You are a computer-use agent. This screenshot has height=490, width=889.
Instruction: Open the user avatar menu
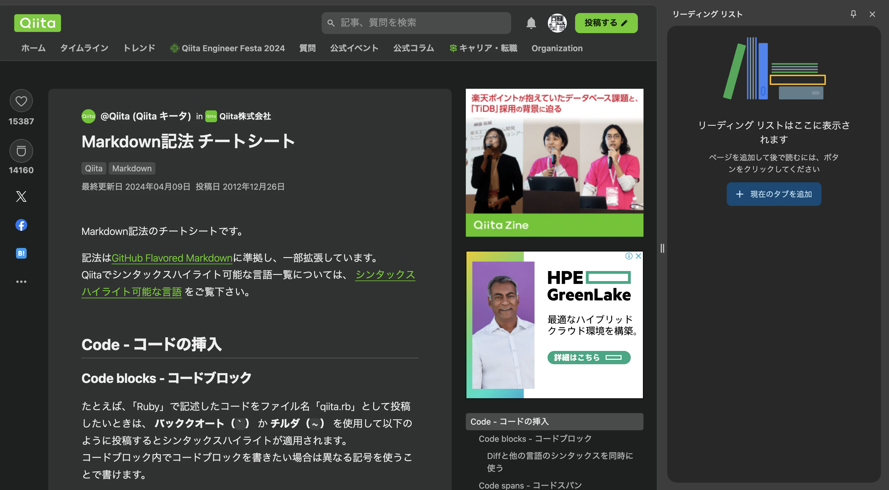click(557, 23)
